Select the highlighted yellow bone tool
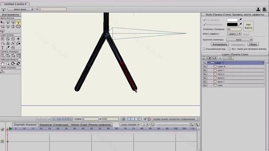The image size is (269, 151). click(18, 22)
